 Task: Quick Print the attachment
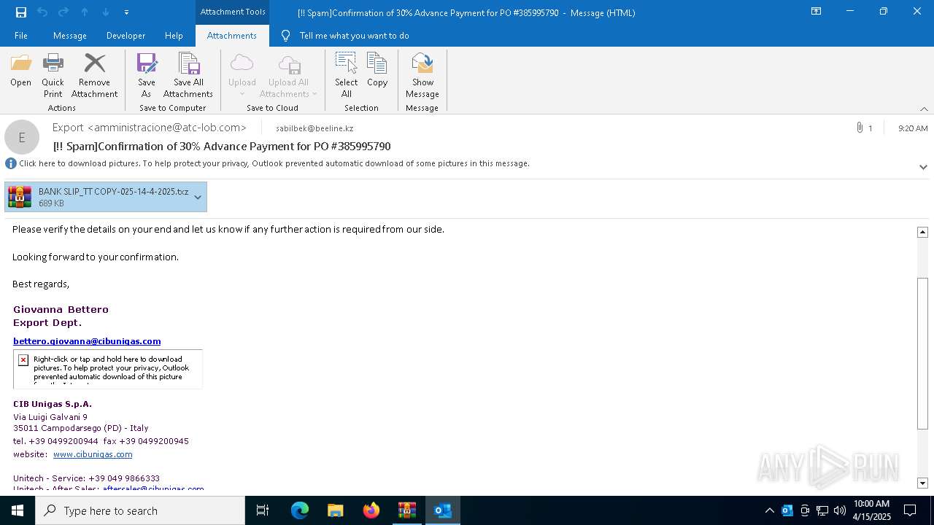(x=53, y=76)
